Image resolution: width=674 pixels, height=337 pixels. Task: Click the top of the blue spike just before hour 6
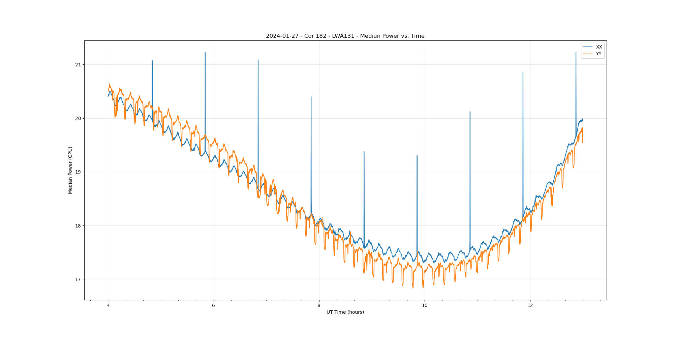pyautogui.click(x=205, y=53)
